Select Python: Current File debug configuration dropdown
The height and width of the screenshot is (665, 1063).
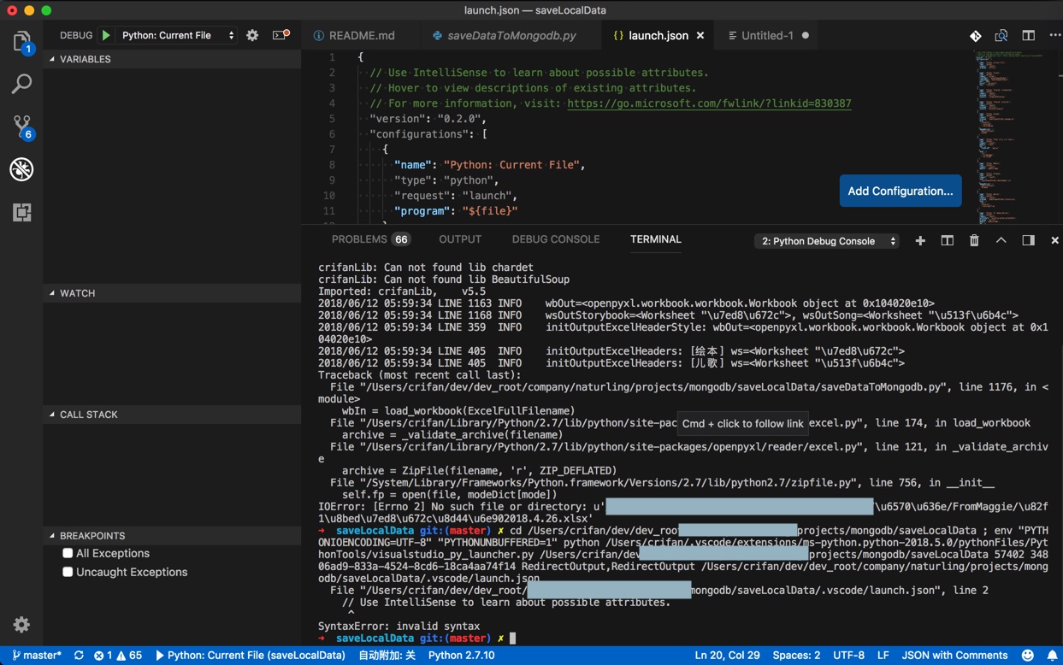[x=177, y=35]
